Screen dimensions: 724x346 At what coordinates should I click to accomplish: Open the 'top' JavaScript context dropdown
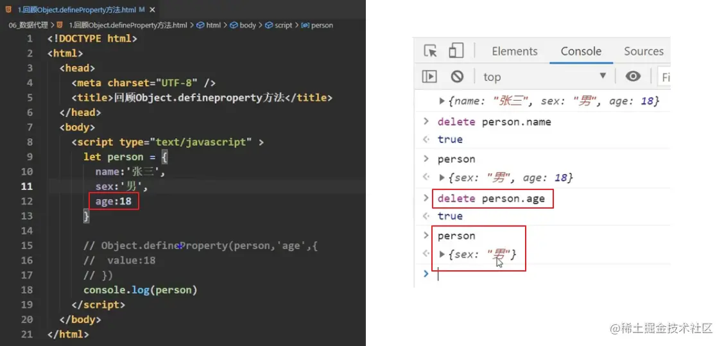coord(545,76)
